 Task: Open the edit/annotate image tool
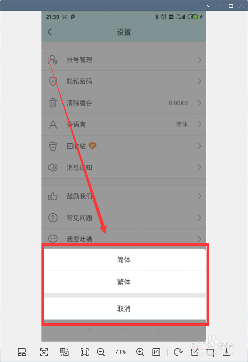[195, 351]
